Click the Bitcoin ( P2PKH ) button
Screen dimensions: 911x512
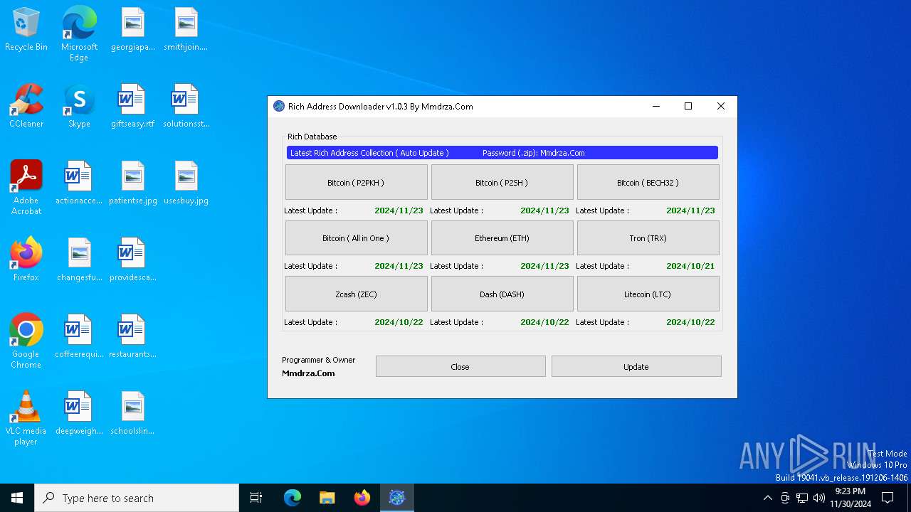coord(356,183)
